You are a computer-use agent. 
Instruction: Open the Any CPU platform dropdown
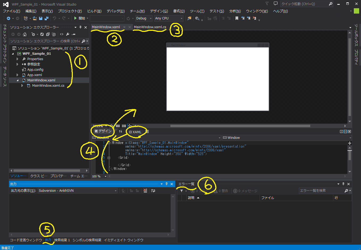(x=169, y=18)
